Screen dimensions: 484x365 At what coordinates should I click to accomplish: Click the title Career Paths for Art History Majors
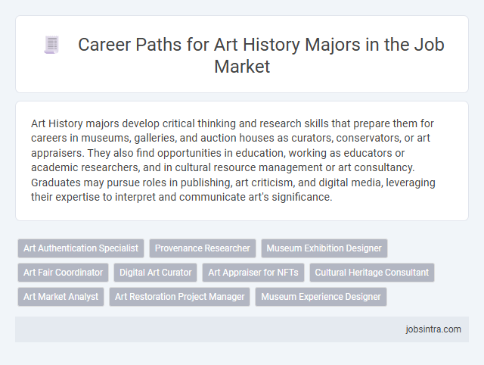261,55
